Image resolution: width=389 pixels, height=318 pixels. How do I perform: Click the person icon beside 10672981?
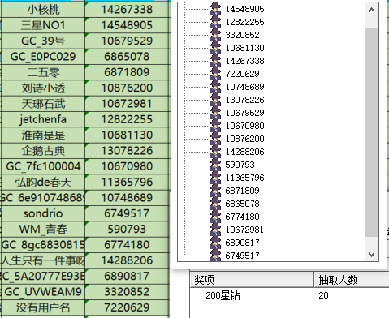click(x=215, y=230)
